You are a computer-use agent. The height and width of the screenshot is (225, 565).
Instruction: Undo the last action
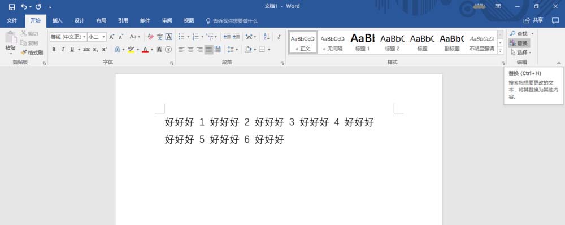(24, 6)
